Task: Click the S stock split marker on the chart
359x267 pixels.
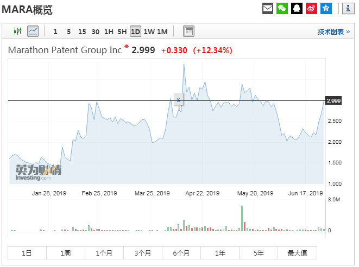Action: [179, 100]
